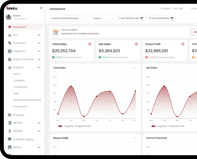Click the Customer Display monitor icon
The height and width of the screenshot is (159, 197).
click(10, 139)
